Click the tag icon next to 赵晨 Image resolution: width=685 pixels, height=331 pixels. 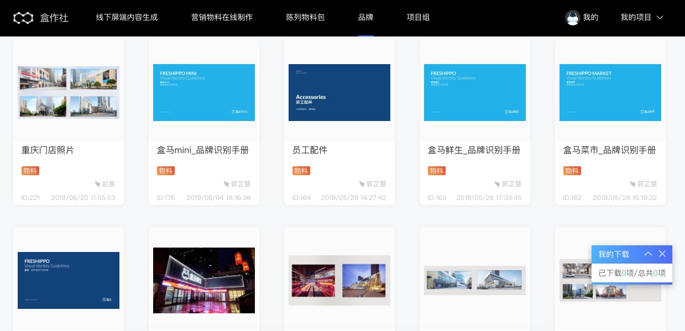97,184
